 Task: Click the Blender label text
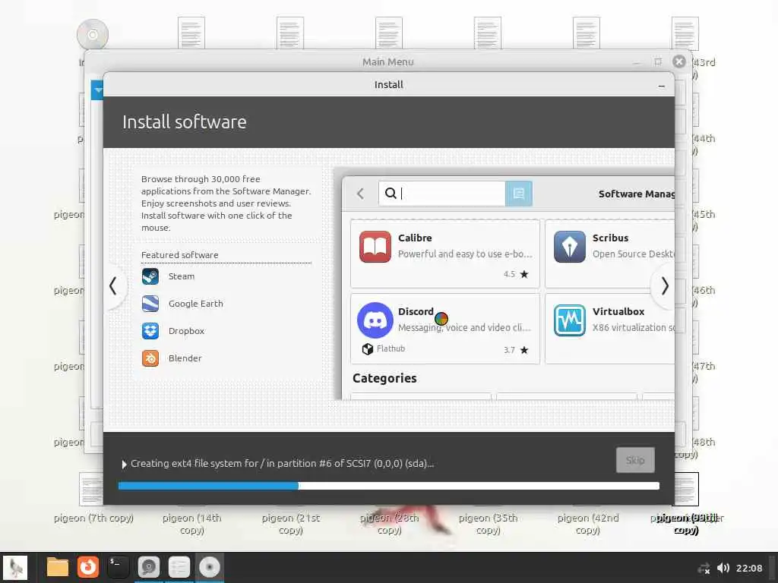[185, 358]
